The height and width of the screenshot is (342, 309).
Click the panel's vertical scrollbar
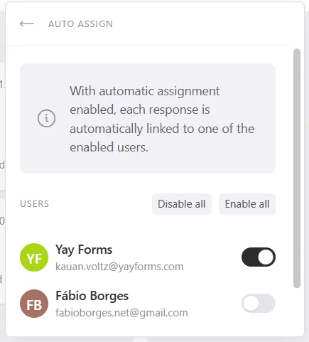pos(297,169)
